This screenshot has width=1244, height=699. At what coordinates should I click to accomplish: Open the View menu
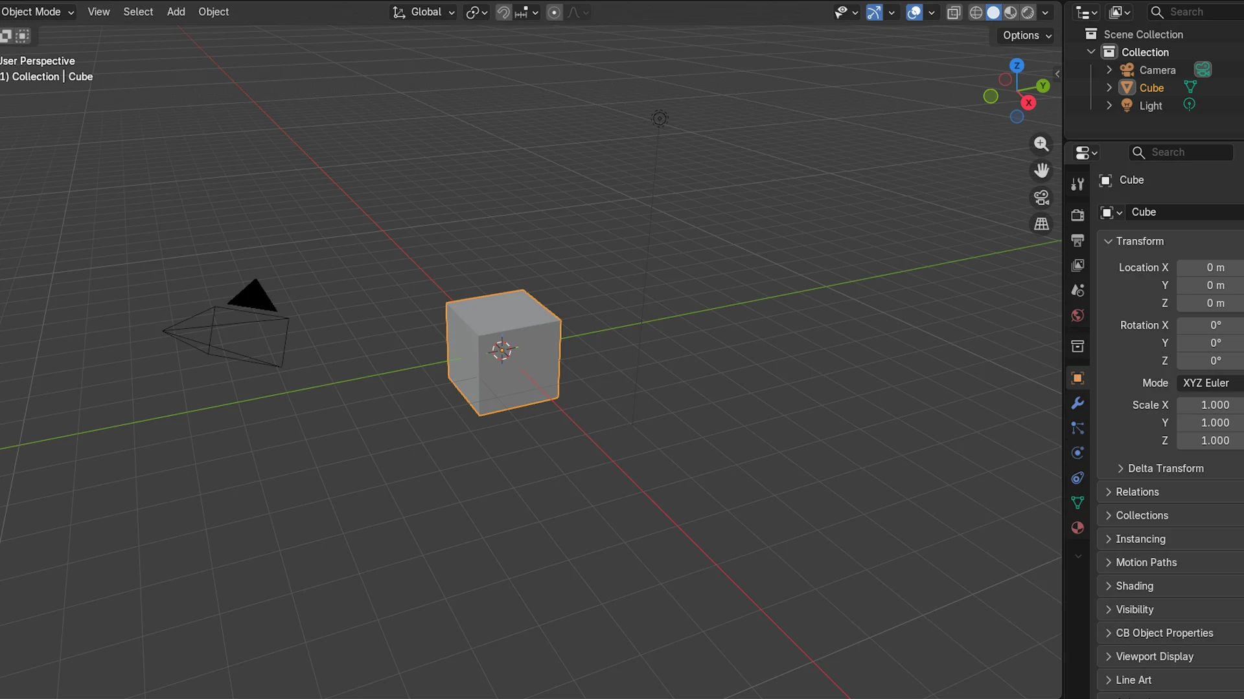98,12
